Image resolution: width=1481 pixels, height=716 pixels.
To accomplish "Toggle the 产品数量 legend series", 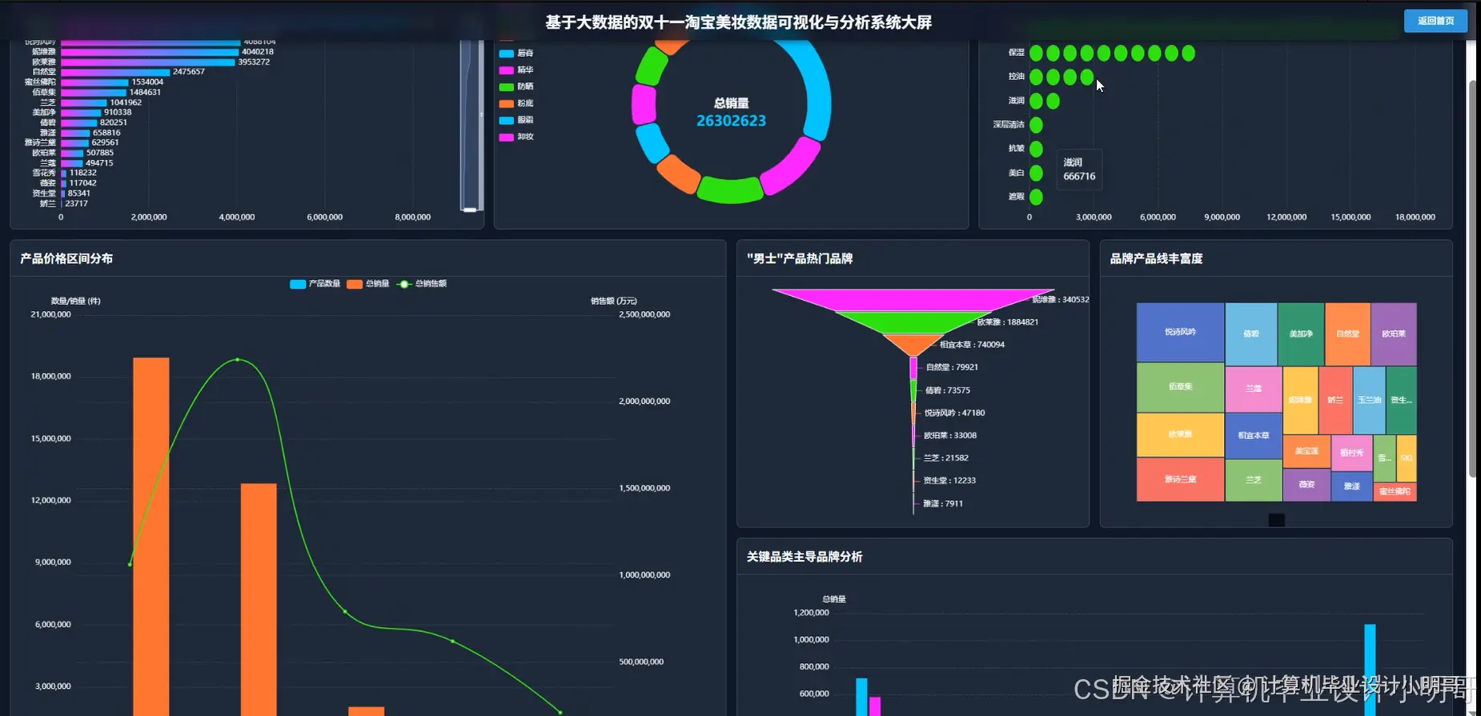I will [315, 284].
